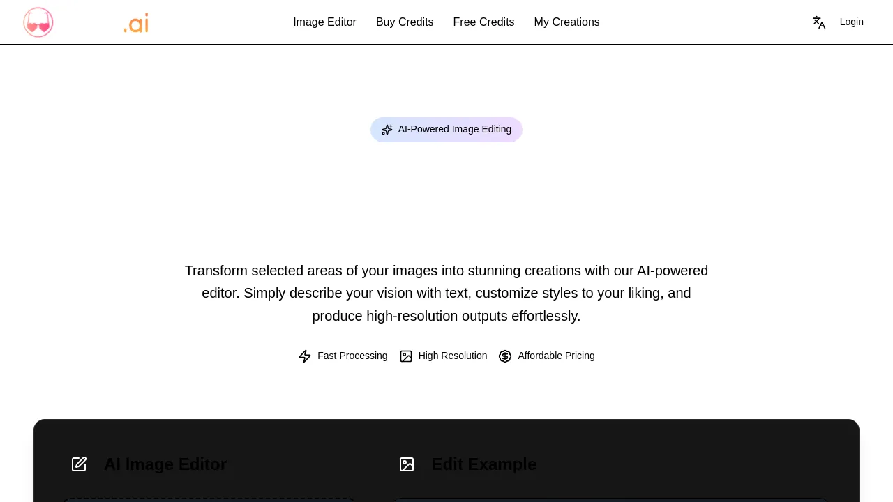Click the Edit Example heading
The image size is (893, 502).
[484, 464]
